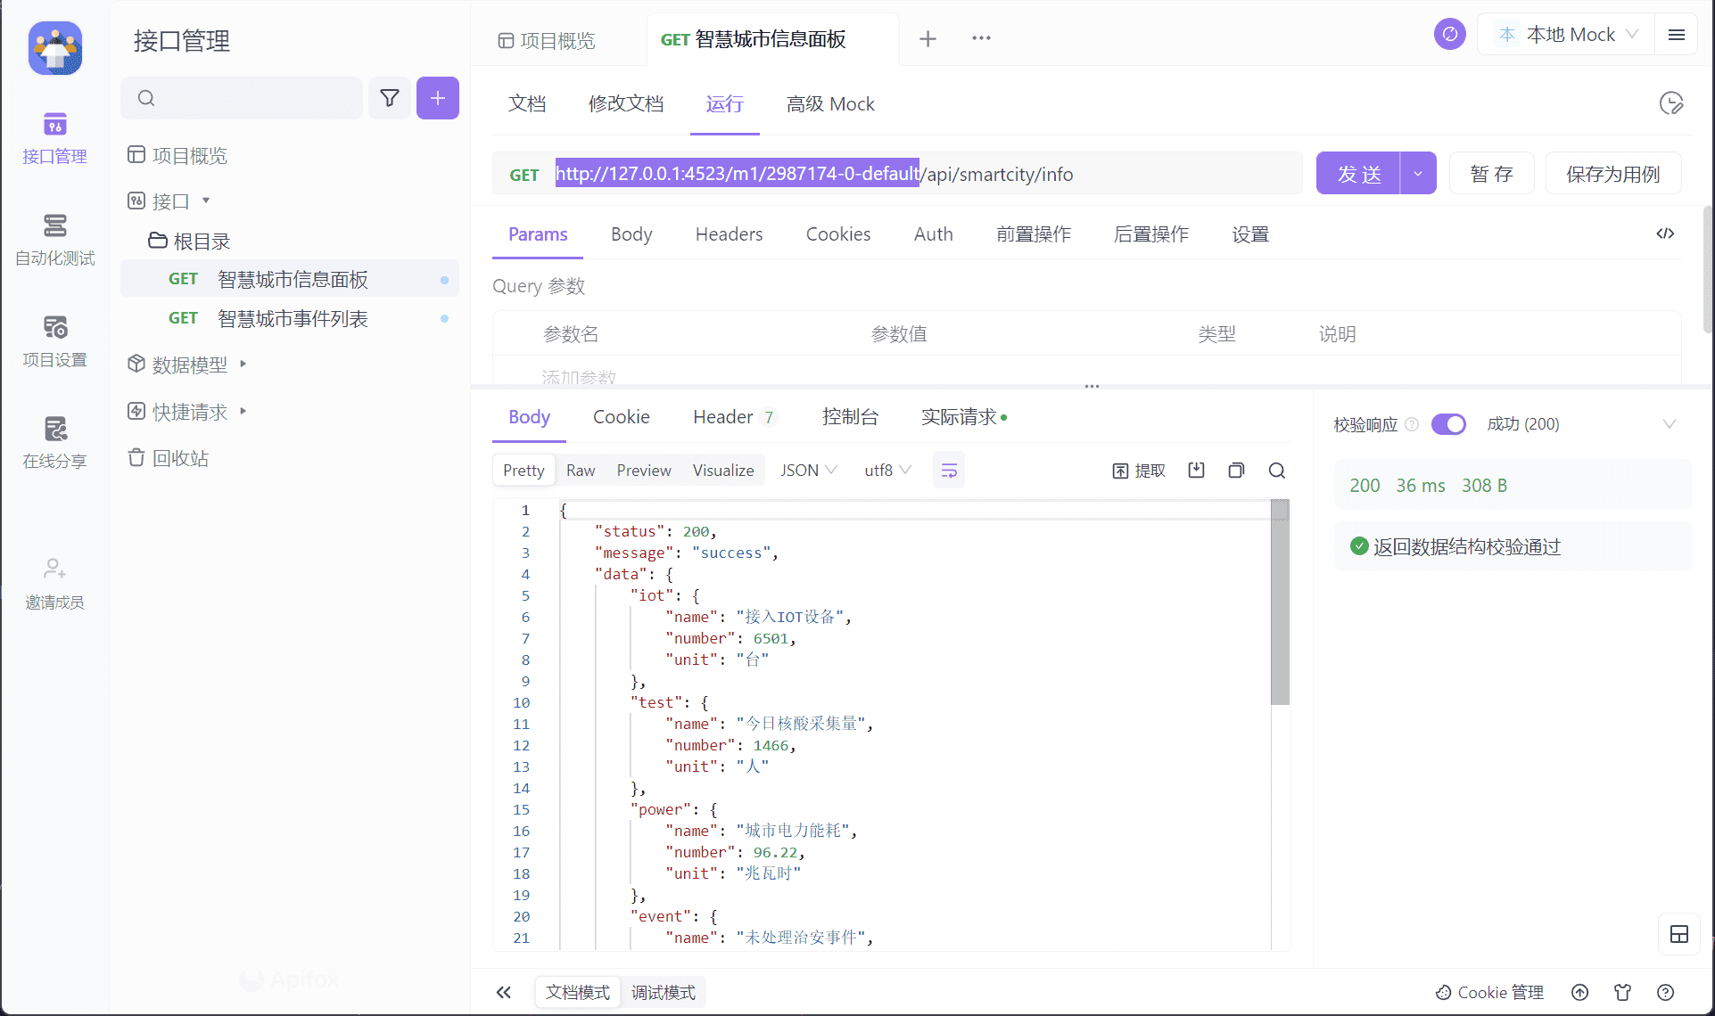Download the response body

coord(1196,471)
